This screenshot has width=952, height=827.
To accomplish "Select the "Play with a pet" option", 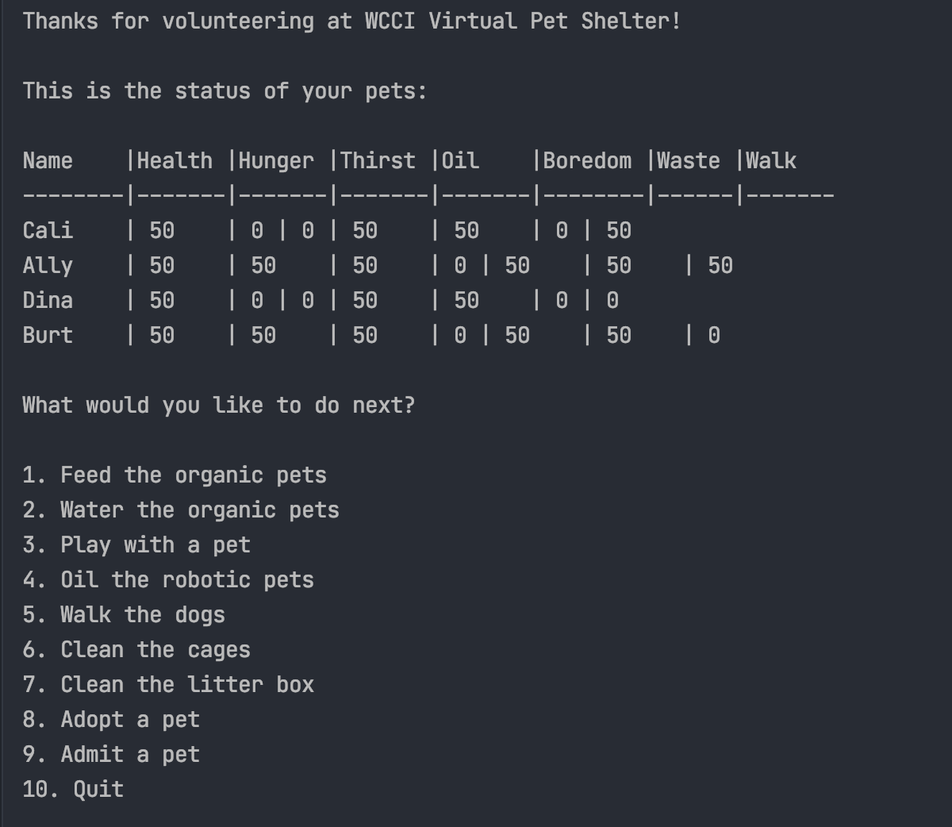I will (136, 545).
